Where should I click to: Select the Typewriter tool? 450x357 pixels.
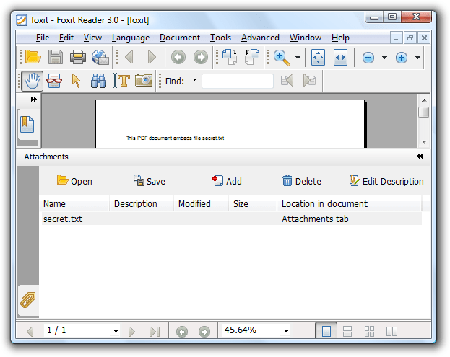[121, 81]
